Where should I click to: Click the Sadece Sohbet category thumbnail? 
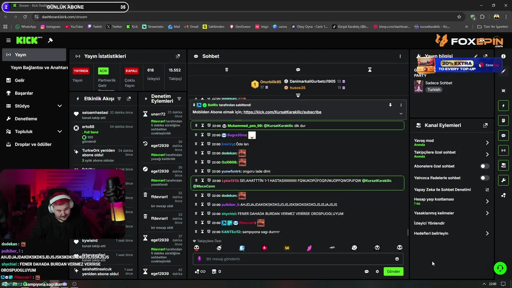point(418,86)
